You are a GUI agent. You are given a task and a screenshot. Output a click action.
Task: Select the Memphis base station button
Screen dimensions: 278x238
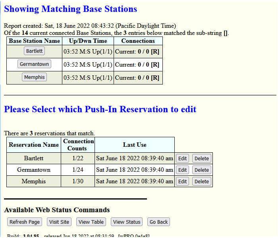34,77
